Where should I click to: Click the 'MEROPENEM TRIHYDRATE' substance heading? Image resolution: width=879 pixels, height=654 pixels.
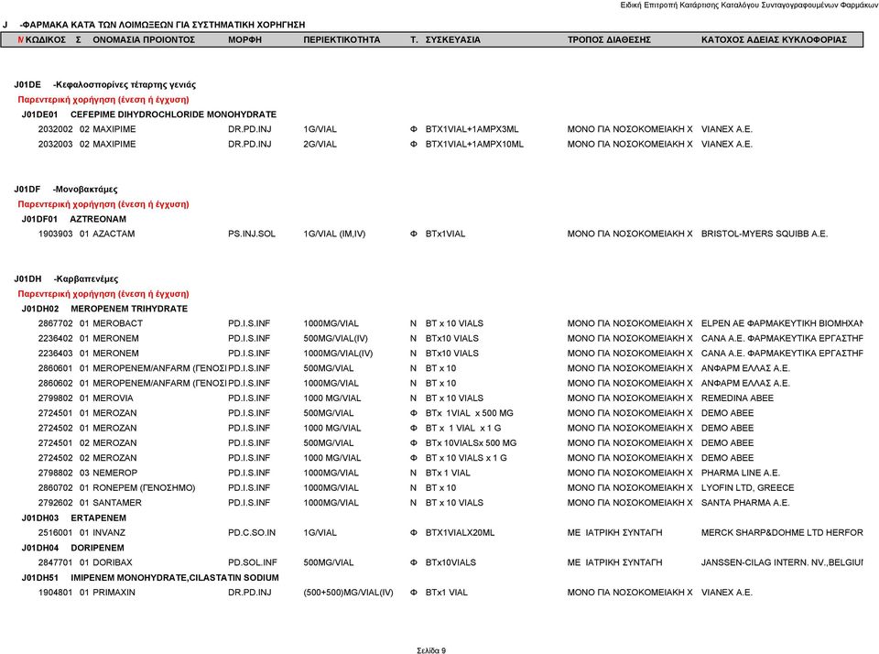click(x=129, y=309)
